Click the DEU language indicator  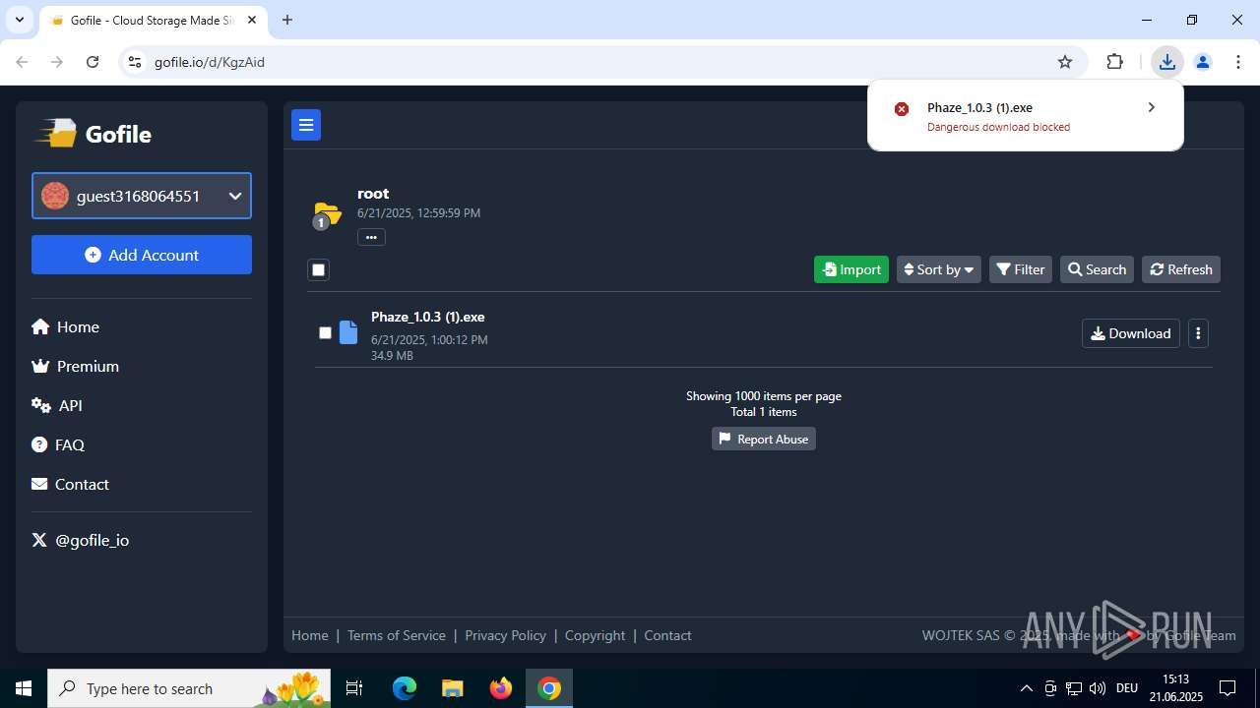click(1127, 688)
